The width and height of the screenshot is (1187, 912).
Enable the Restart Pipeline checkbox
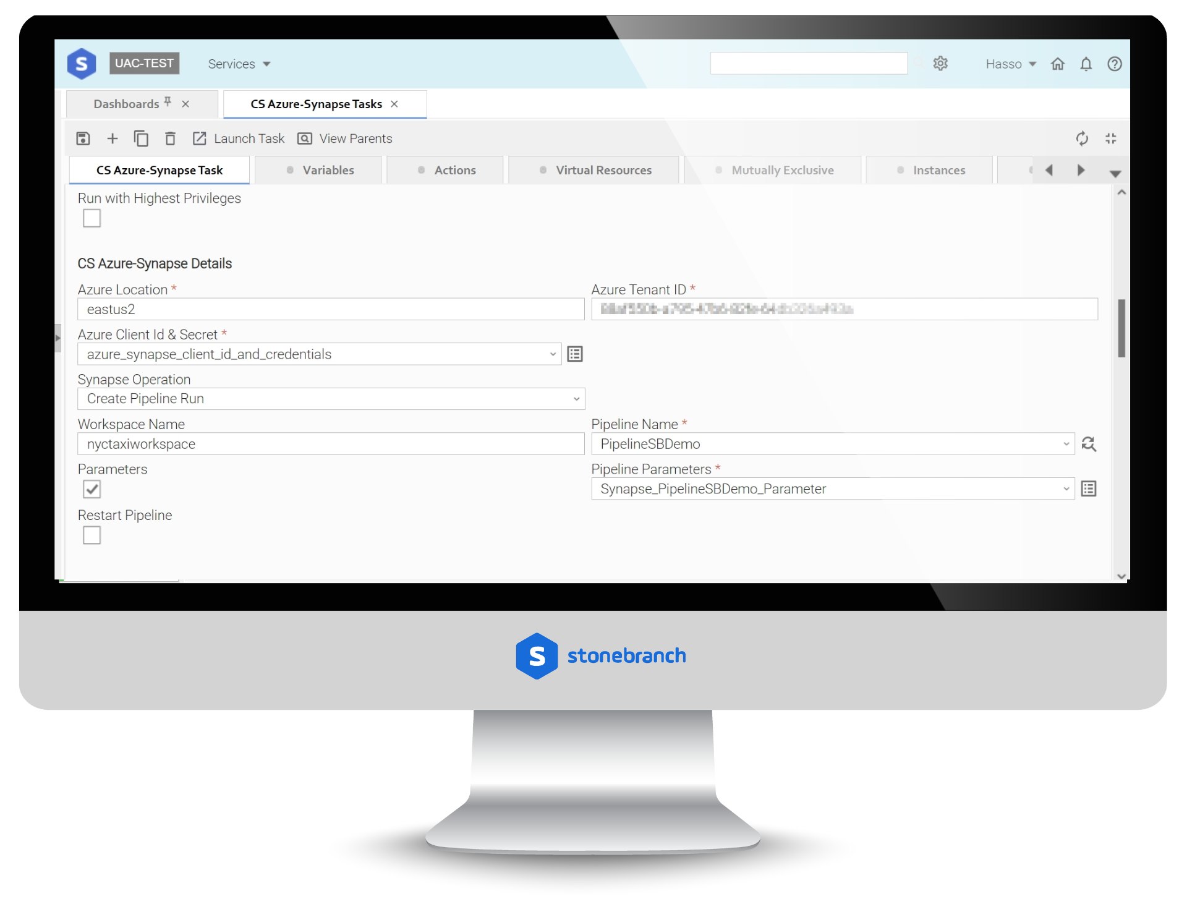91,535
